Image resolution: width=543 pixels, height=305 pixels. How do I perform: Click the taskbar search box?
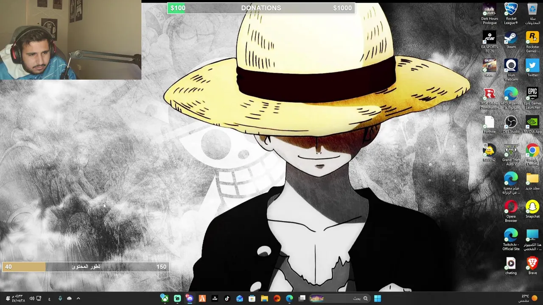click(341, 299)
